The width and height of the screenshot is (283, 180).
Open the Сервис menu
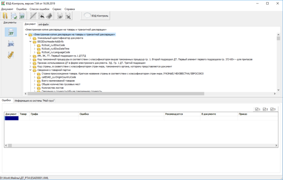click(x=57, y=9)
